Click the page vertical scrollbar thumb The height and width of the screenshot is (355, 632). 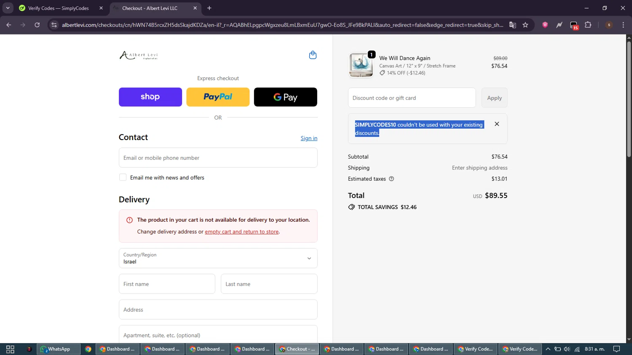(629, 99)
